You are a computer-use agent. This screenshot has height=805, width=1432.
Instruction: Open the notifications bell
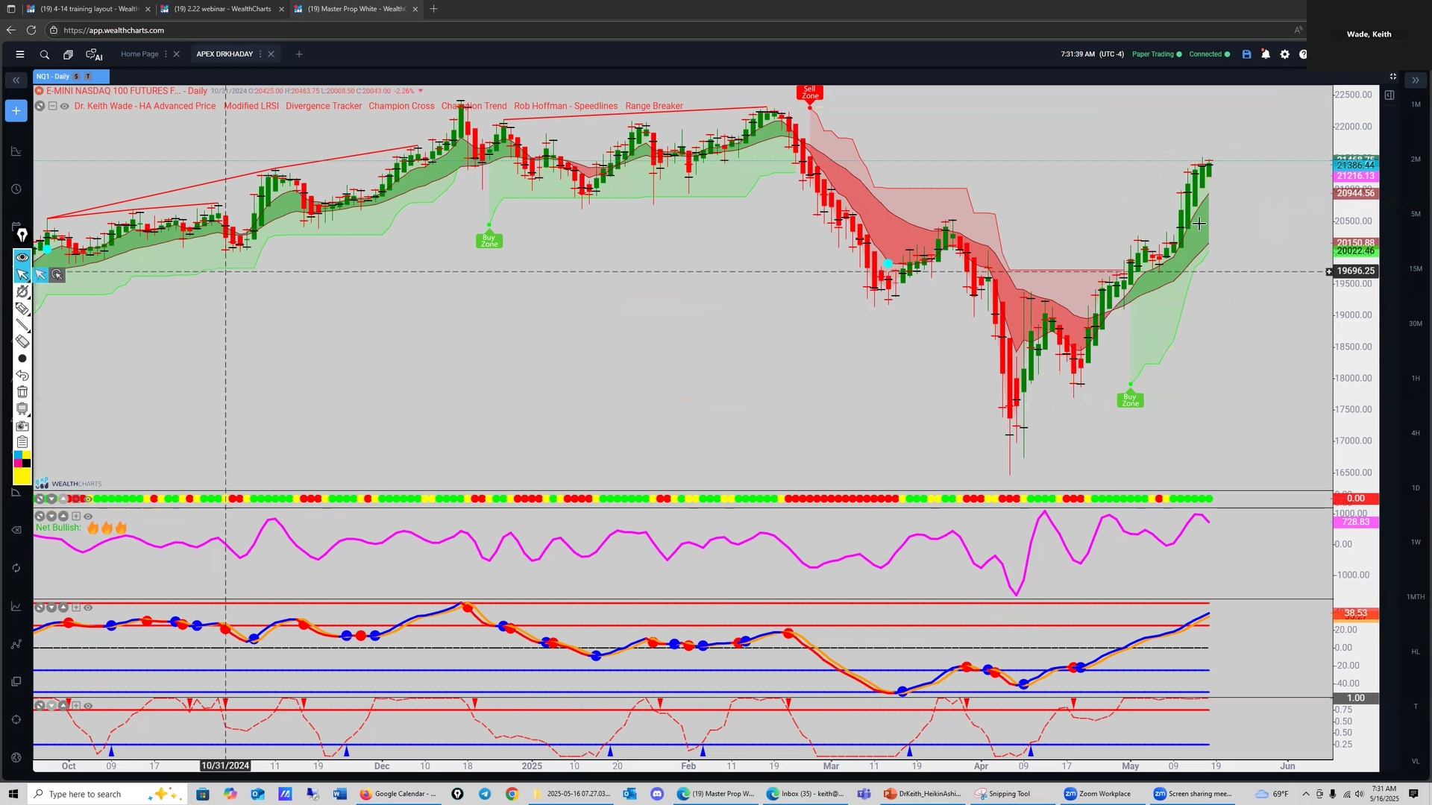pyautogui.click(x=1266, y=54)
